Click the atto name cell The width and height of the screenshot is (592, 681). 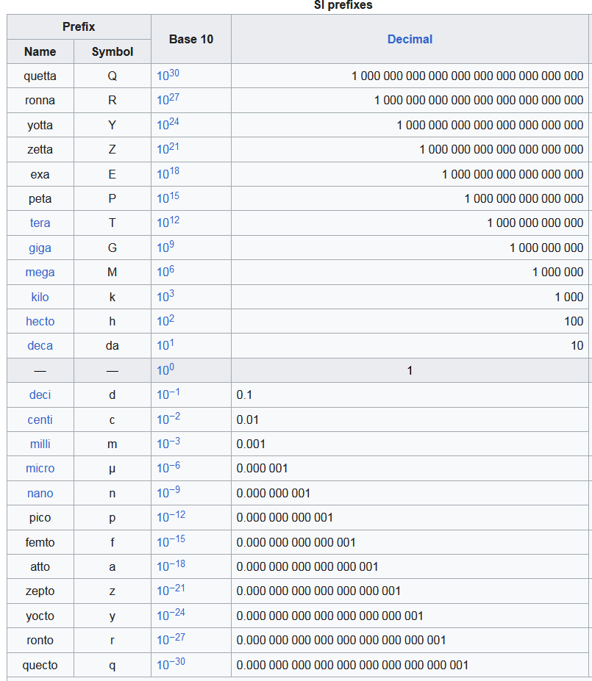40,567
